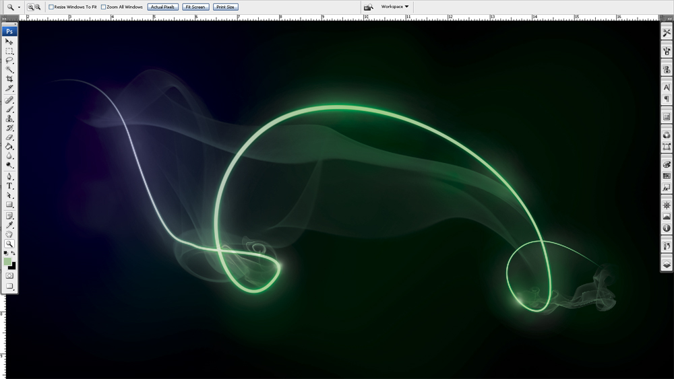Image resolution: width=674 pixels, height=379 pixels.
Task: Swap foreground and background colors
Action: tap(13, 253)
